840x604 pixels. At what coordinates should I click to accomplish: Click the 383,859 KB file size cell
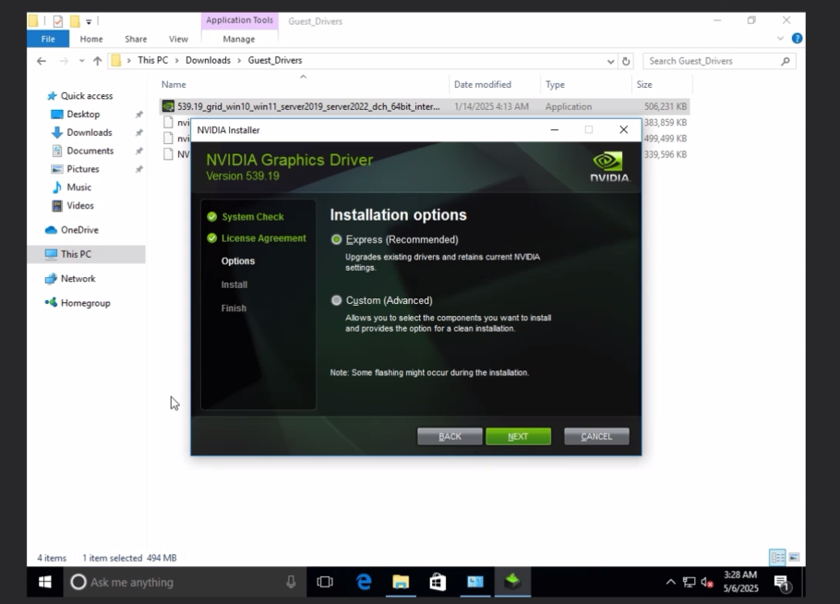pos(666,123)
